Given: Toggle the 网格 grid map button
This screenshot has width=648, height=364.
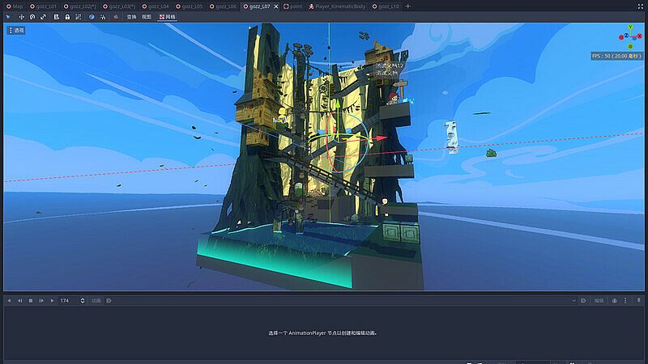Looking at the screenshot, I should (x=167, y=16).
